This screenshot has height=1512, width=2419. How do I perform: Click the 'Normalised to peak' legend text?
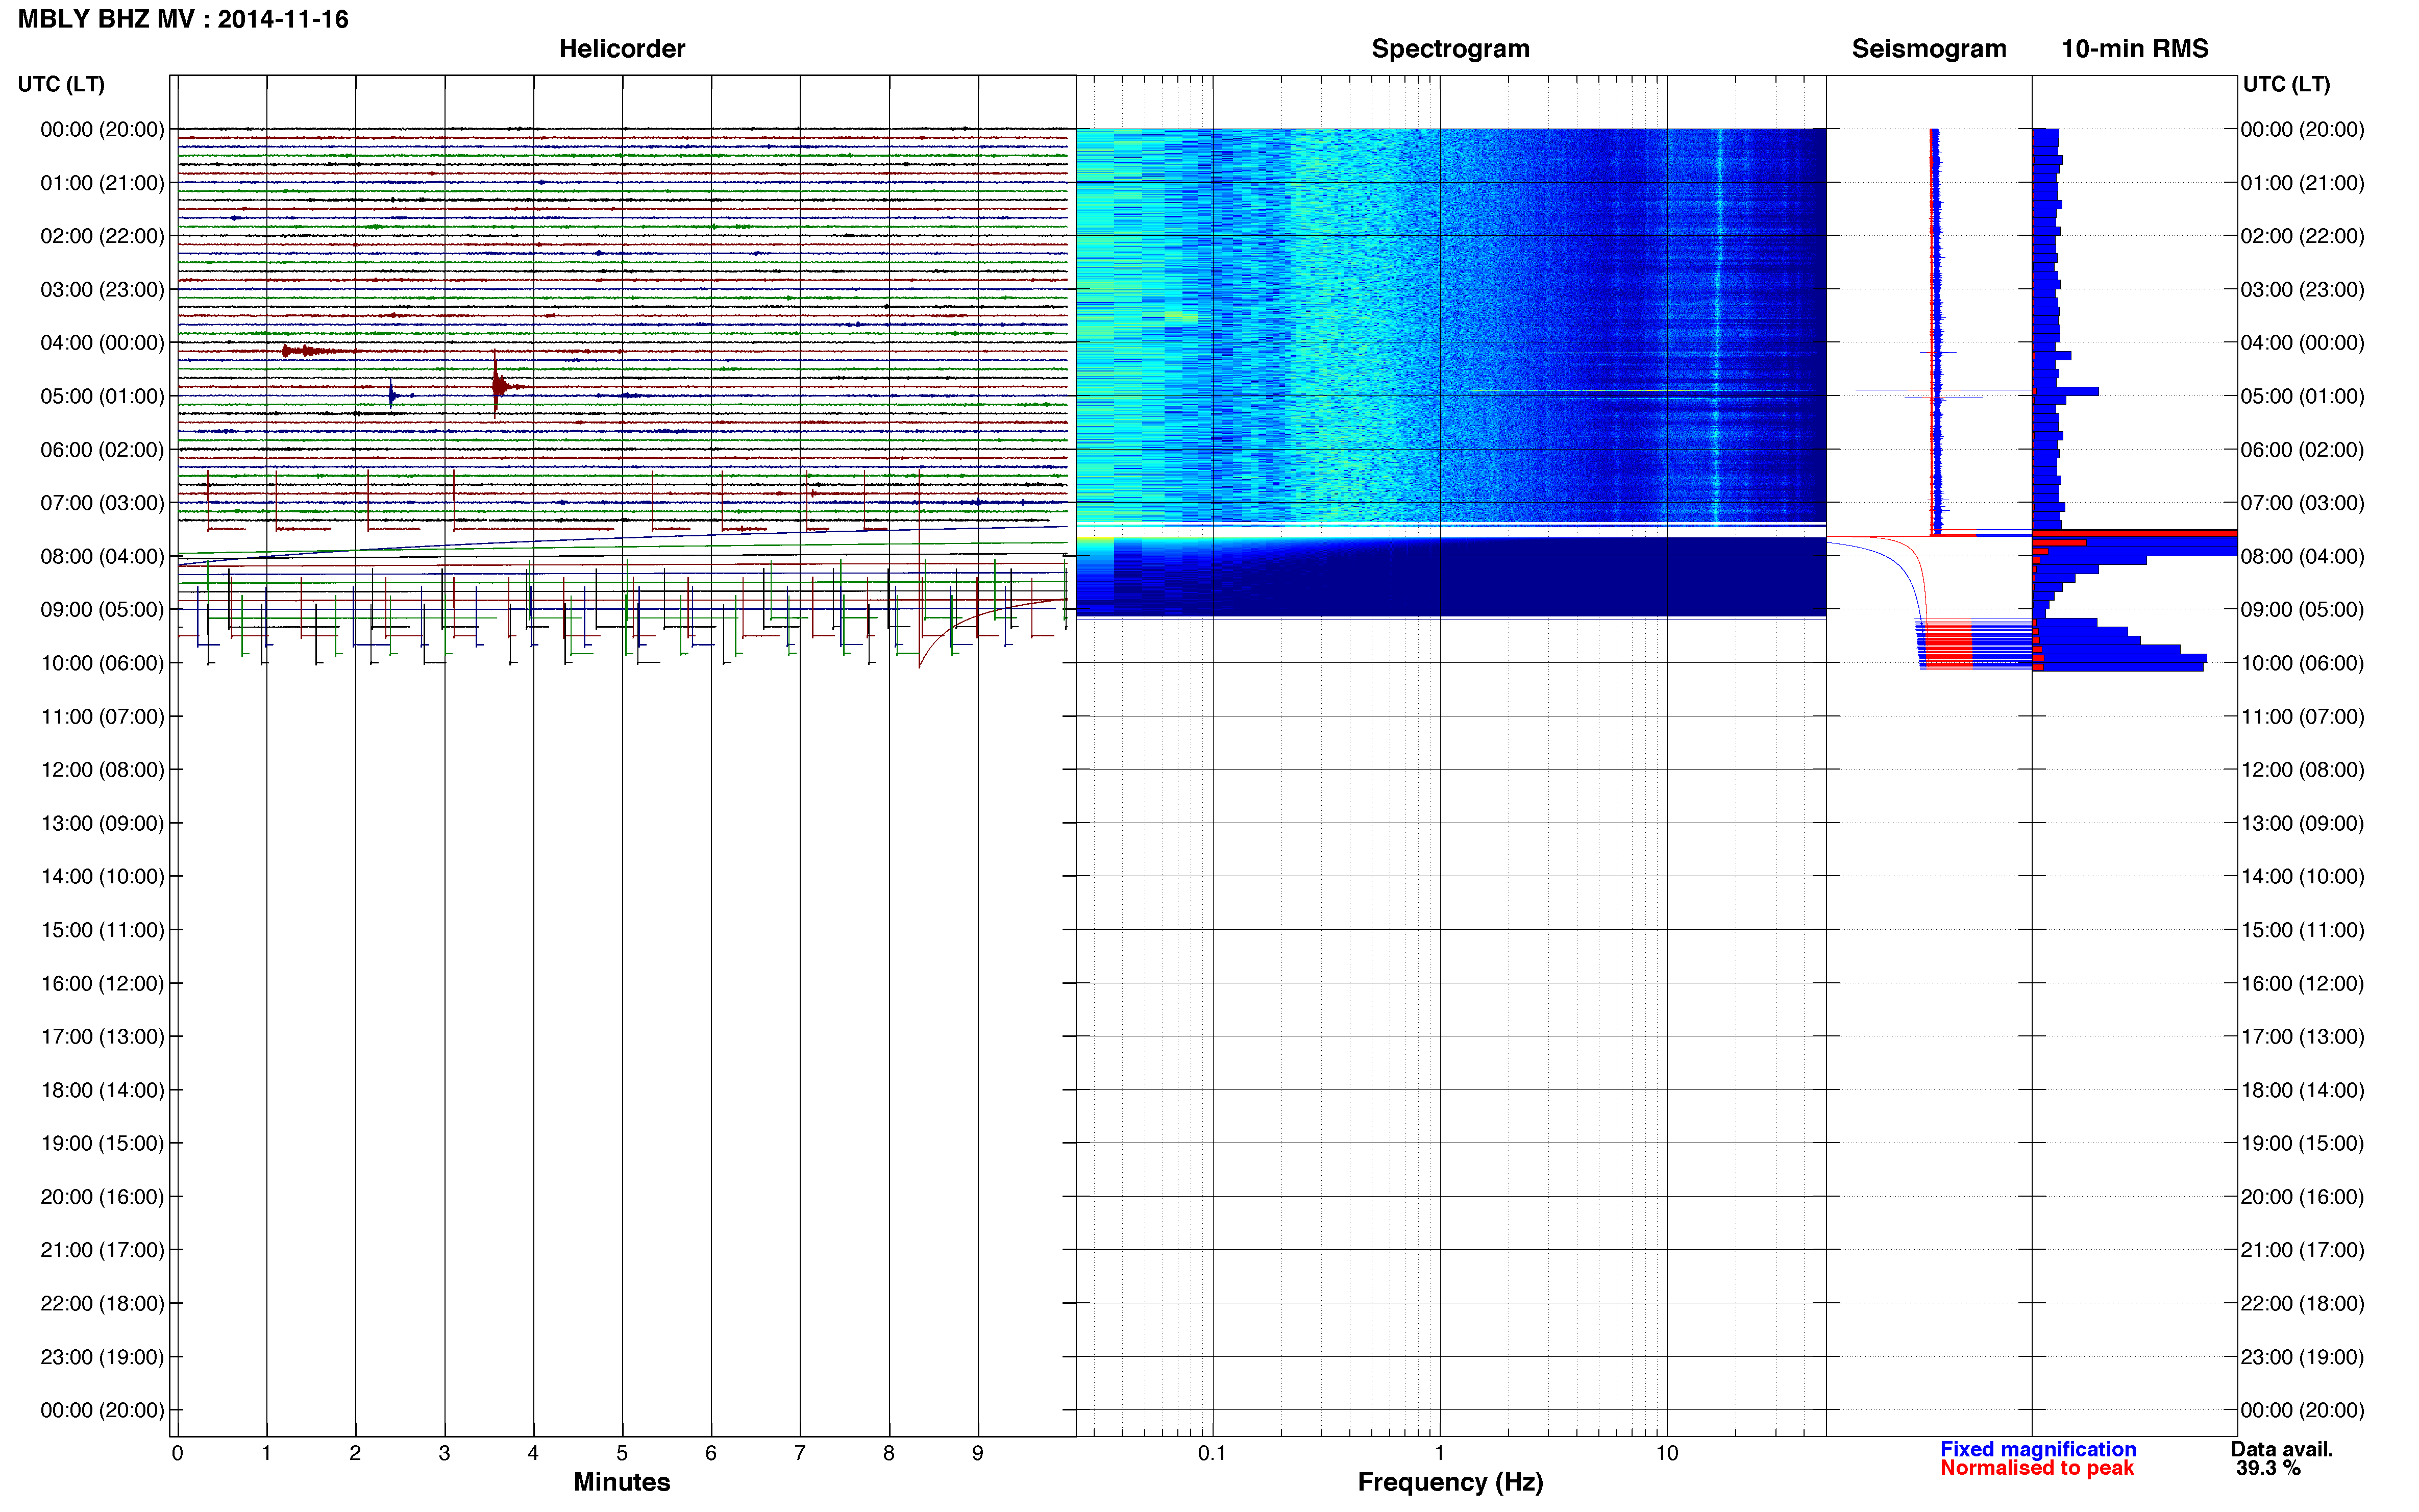(2036, 1468)
